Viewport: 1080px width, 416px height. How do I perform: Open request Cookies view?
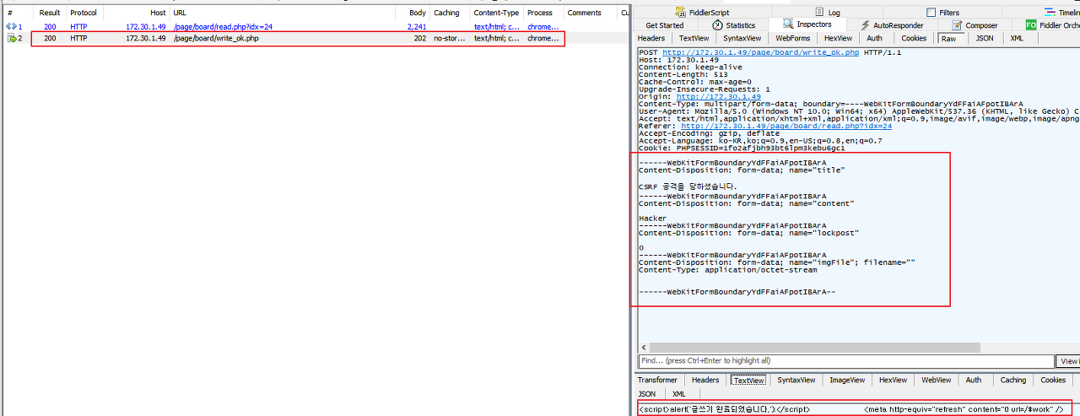[x=914, y=38]
